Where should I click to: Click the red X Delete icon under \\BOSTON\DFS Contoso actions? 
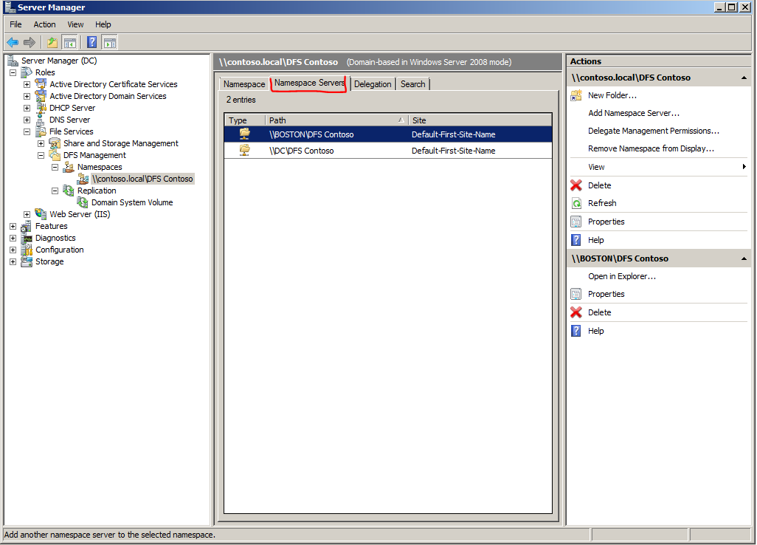[x=576, y=312]
